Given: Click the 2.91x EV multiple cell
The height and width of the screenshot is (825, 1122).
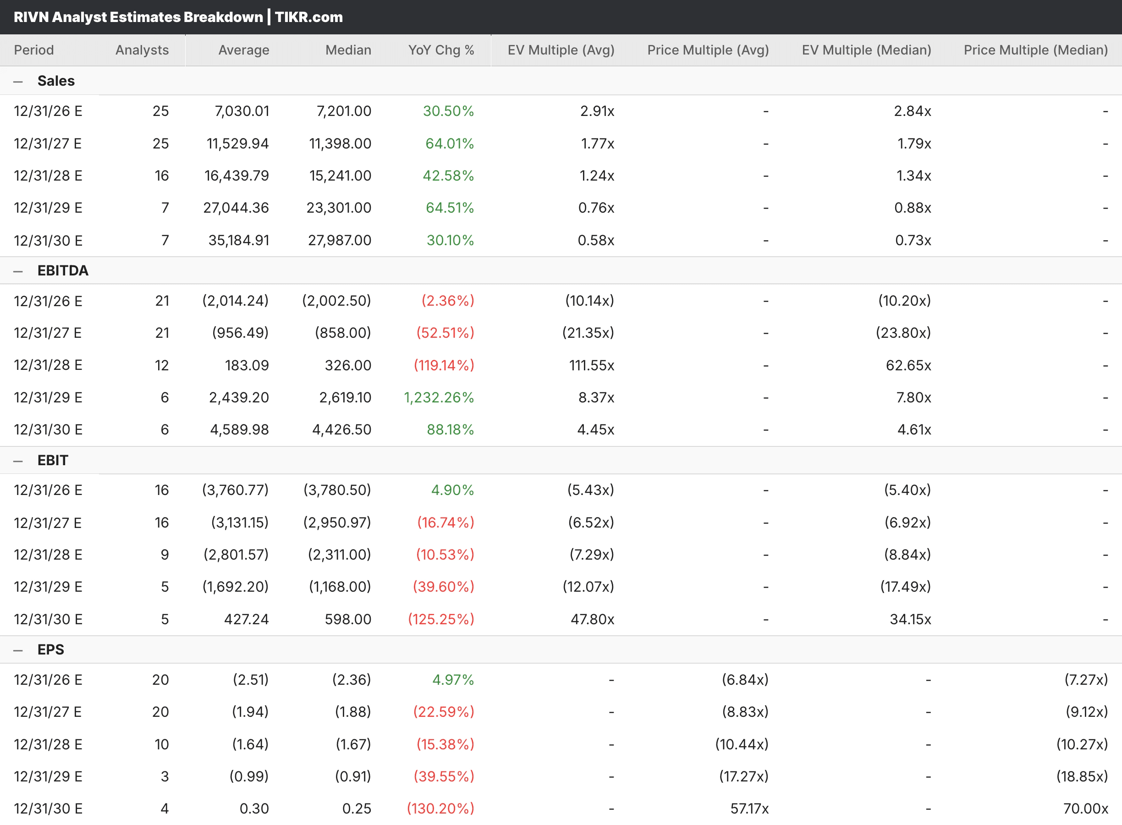Looking at the screenshot, I should click(597, 111).
